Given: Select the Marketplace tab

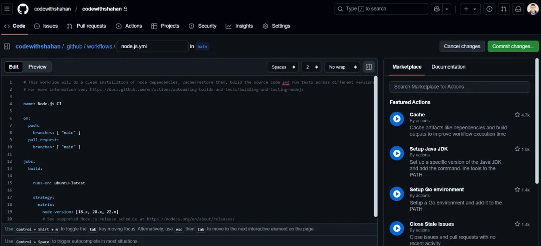Looking at the screenshot, I should (407, 67).
